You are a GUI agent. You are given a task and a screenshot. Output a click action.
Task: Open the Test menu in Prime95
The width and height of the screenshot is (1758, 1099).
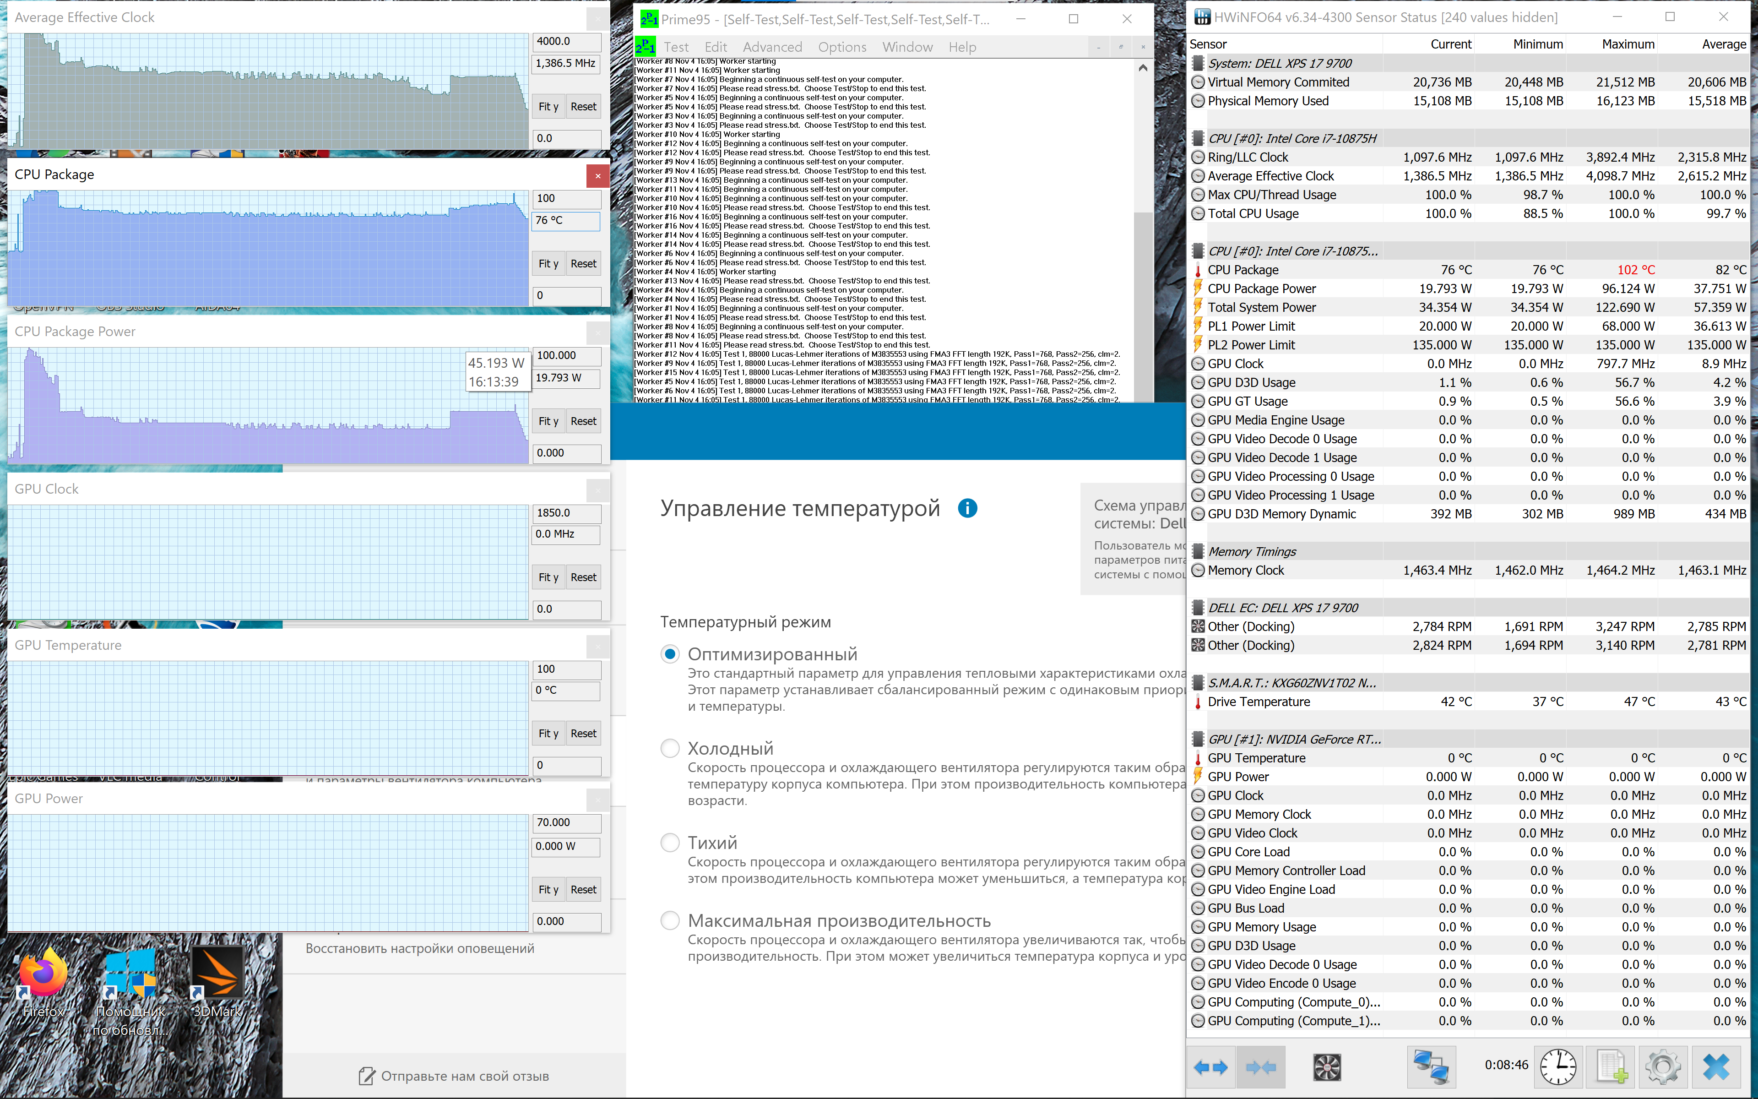[676, 47]
